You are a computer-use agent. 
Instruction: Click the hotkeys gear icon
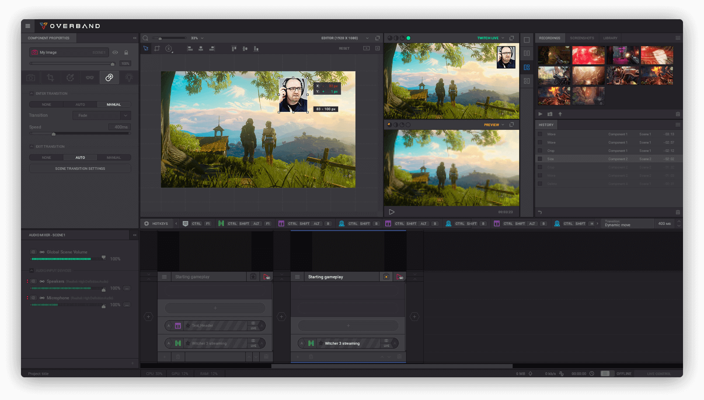coord(146,224)
